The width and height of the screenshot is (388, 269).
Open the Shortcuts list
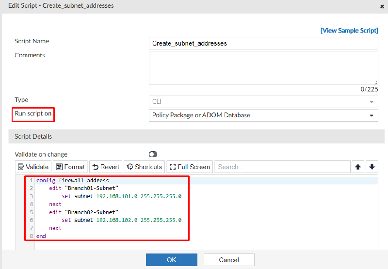[144, 167]
